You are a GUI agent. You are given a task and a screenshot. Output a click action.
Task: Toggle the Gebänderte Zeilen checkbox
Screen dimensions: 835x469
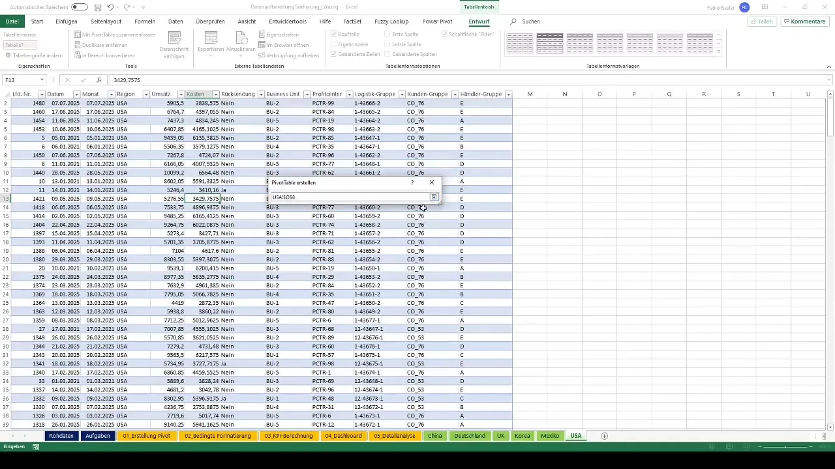point(334,54)
